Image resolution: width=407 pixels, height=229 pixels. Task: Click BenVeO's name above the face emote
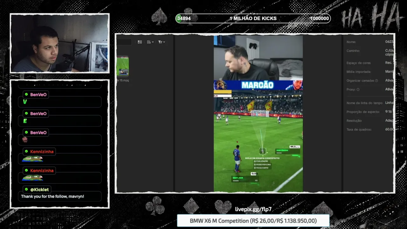tap(38, 133)
